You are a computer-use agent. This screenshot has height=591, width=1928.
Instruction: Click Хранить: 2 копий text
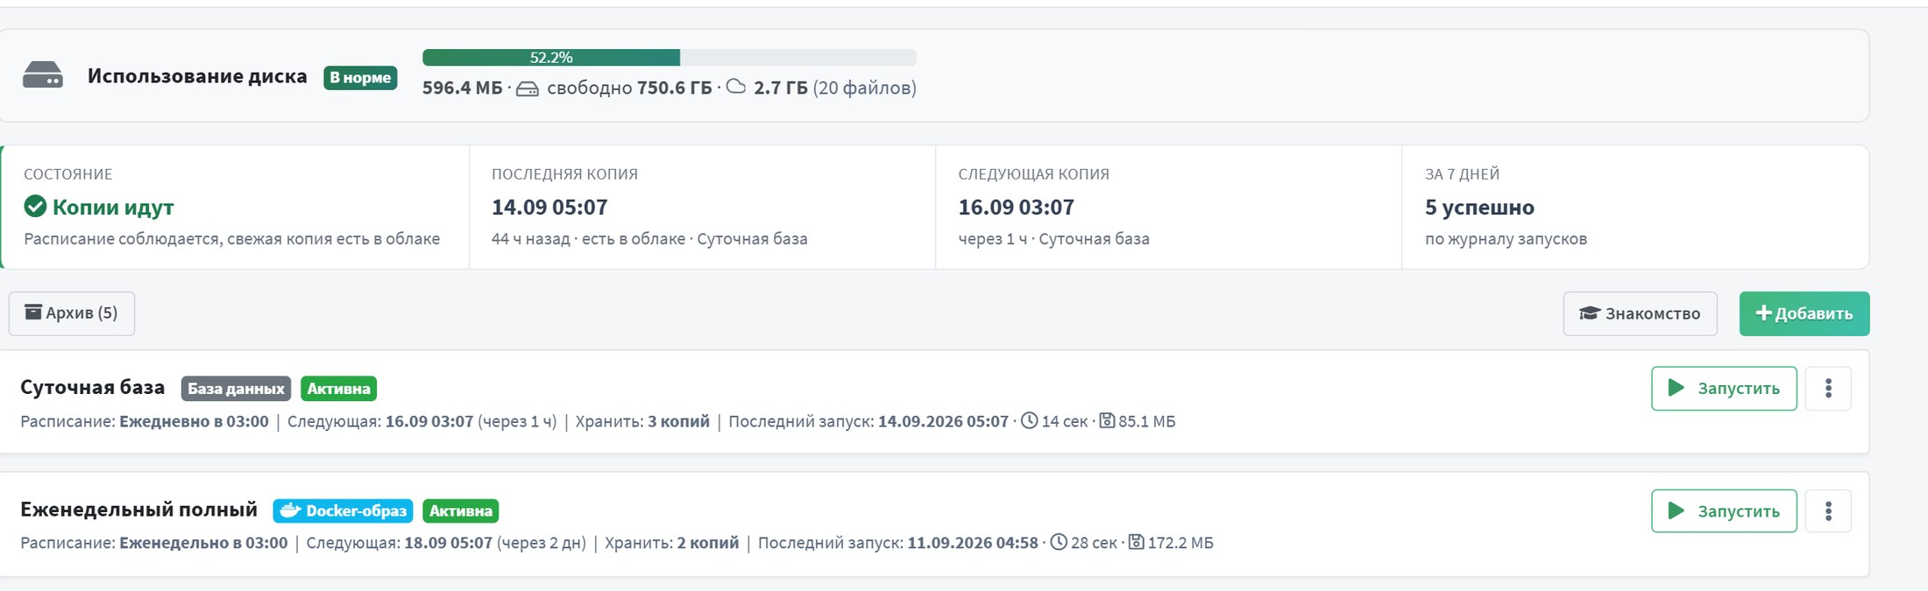[x=672, y=543]
